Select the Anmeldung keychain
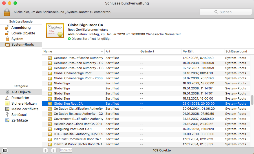Viewport: 254px width, 154px height. click(x=21, y=28)
